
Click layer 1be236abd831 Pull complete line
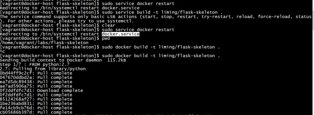[36, 104]
